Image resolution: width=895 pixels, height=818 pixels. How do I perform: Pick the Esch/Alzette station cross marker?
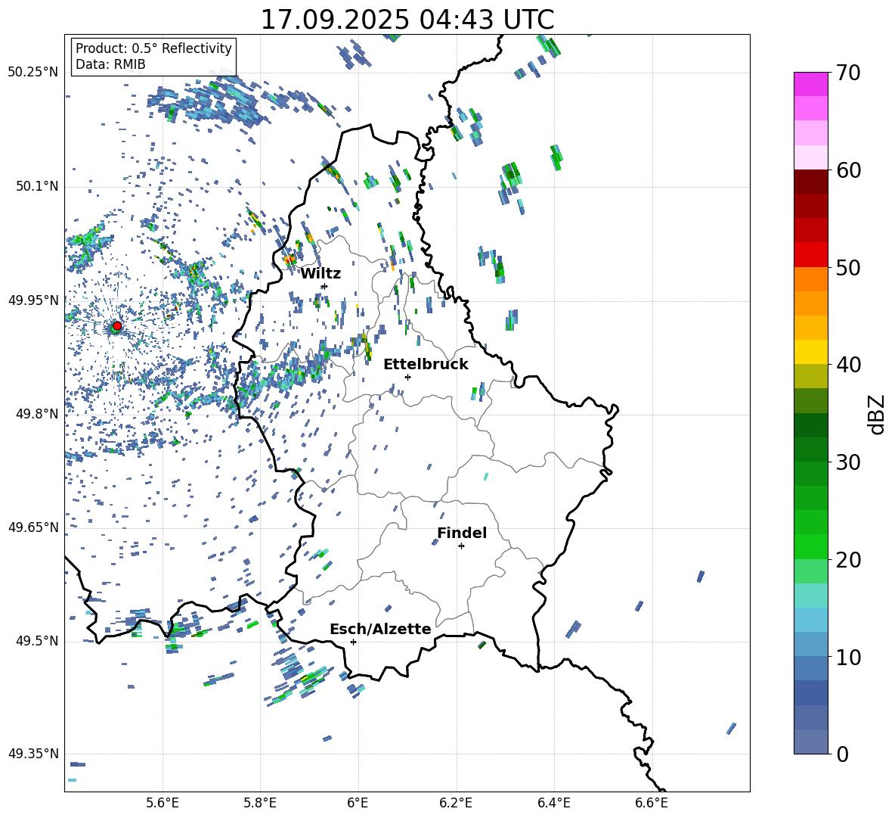click(353, 642)
